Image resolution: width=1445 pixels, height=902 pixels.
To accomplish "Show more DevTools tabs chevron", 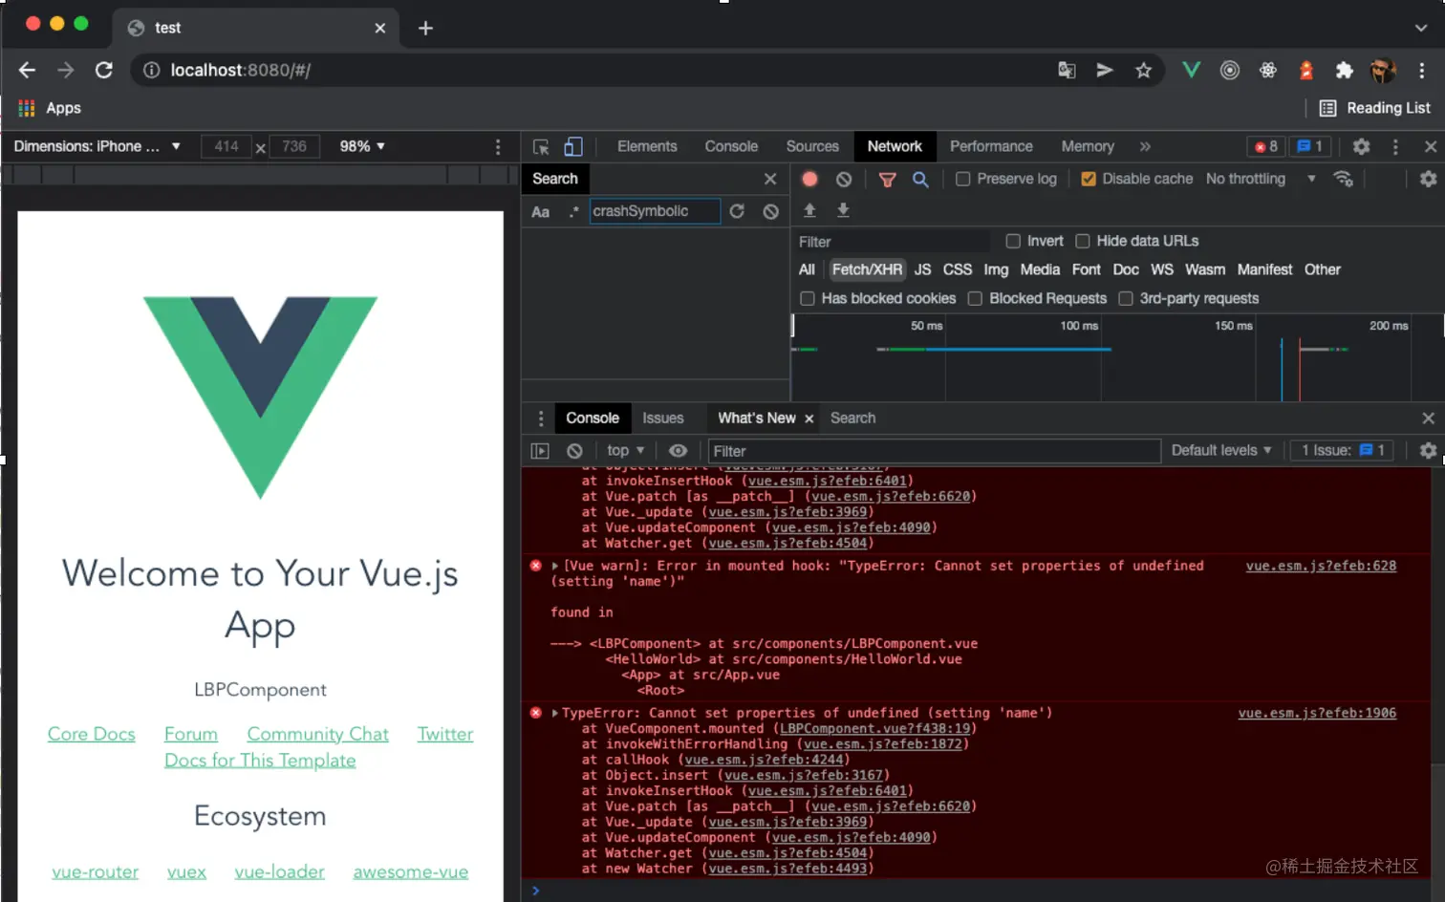I will pos(1145,146).
